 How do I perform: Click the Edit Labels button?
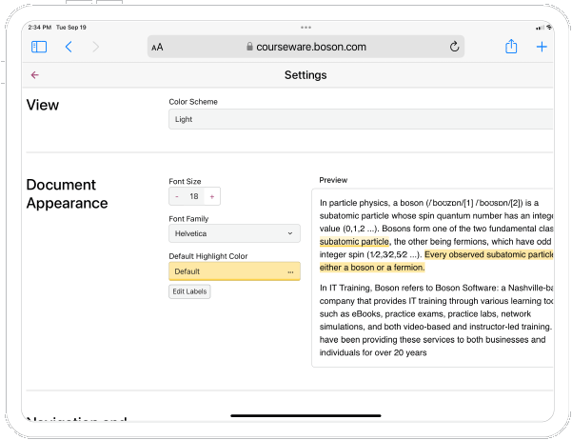[189, 291]
